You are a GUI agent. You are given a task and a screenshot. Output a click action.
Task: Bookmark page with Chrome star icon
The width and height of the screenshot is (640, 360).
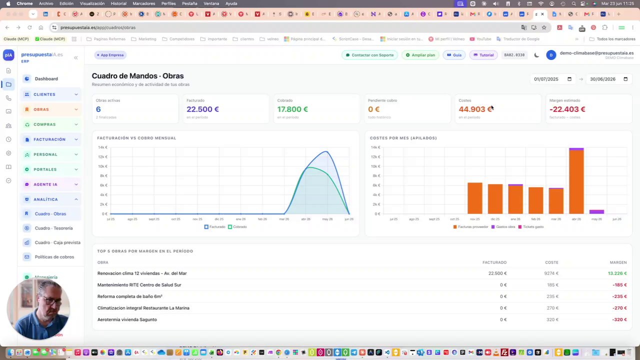544,27
